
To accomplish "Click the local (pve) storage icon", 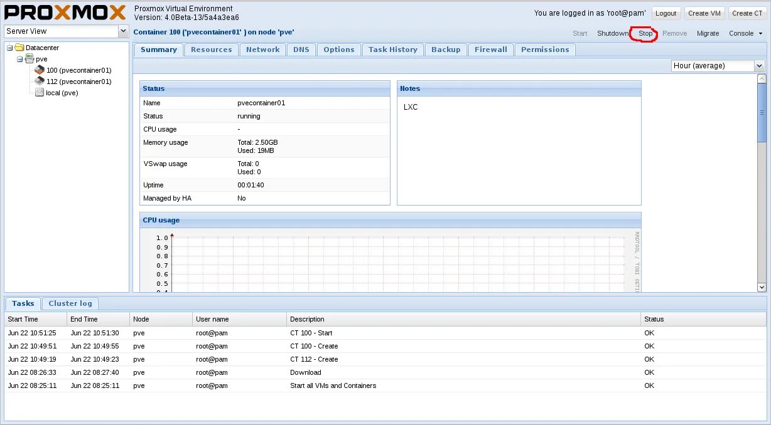I will coord(40,93).
